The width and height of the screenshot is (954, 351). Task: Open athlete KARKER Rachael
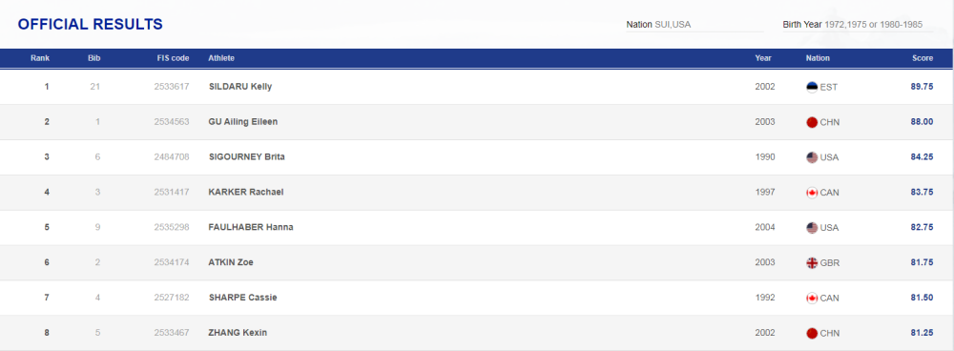coord(246,193)
